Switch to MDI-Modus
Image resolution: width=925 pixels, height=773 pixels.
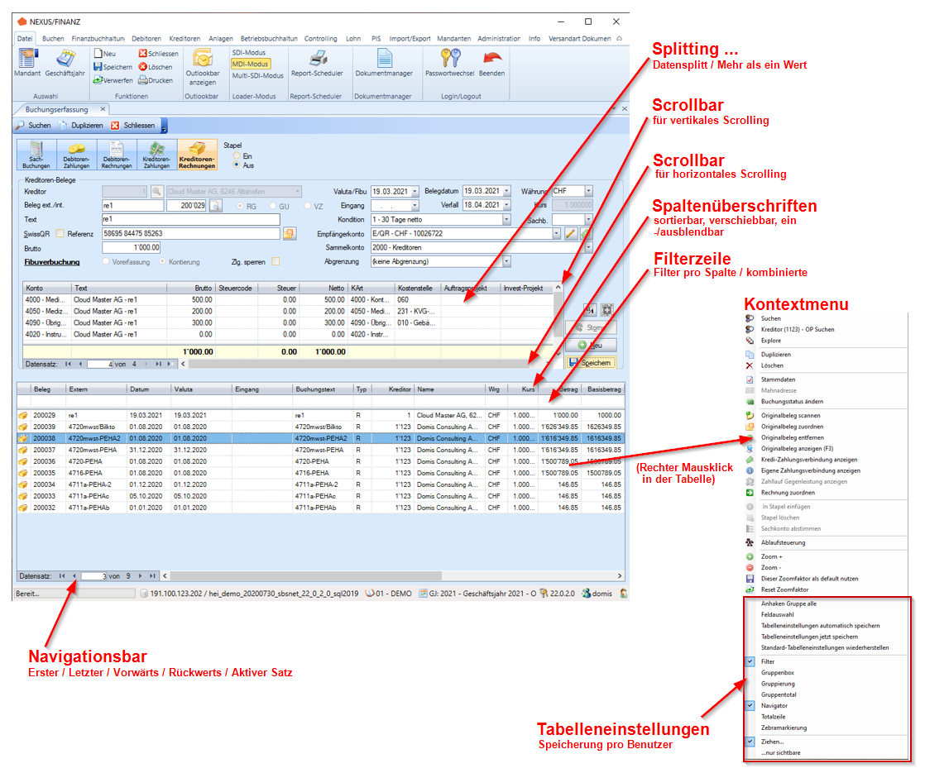[250, 64]
